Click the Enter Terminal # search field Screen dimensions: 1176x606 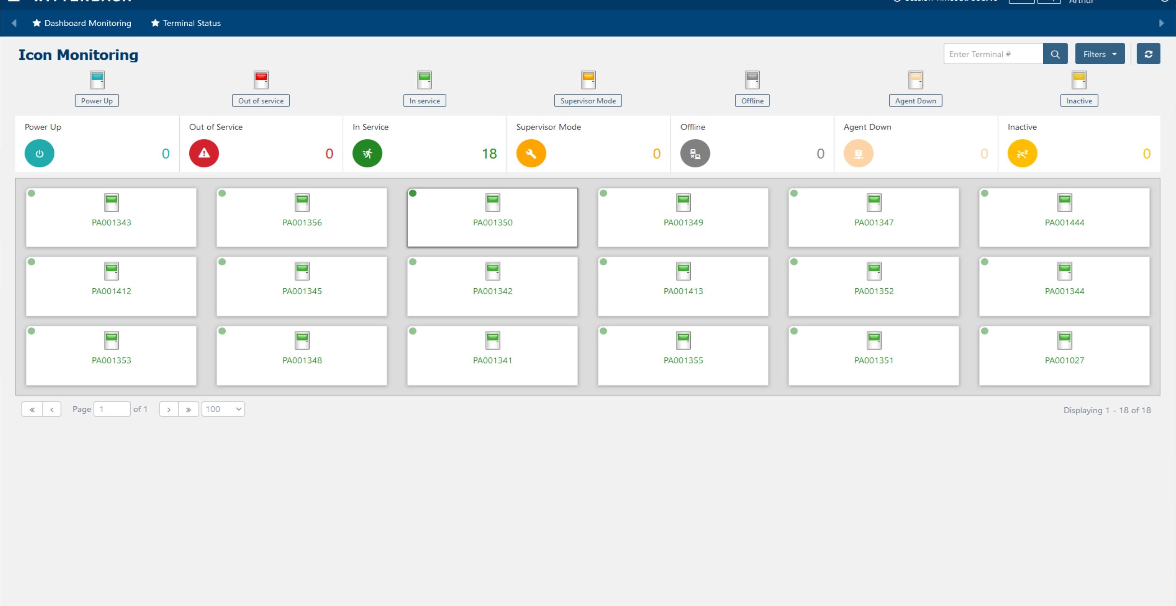[x=993, y=54]
